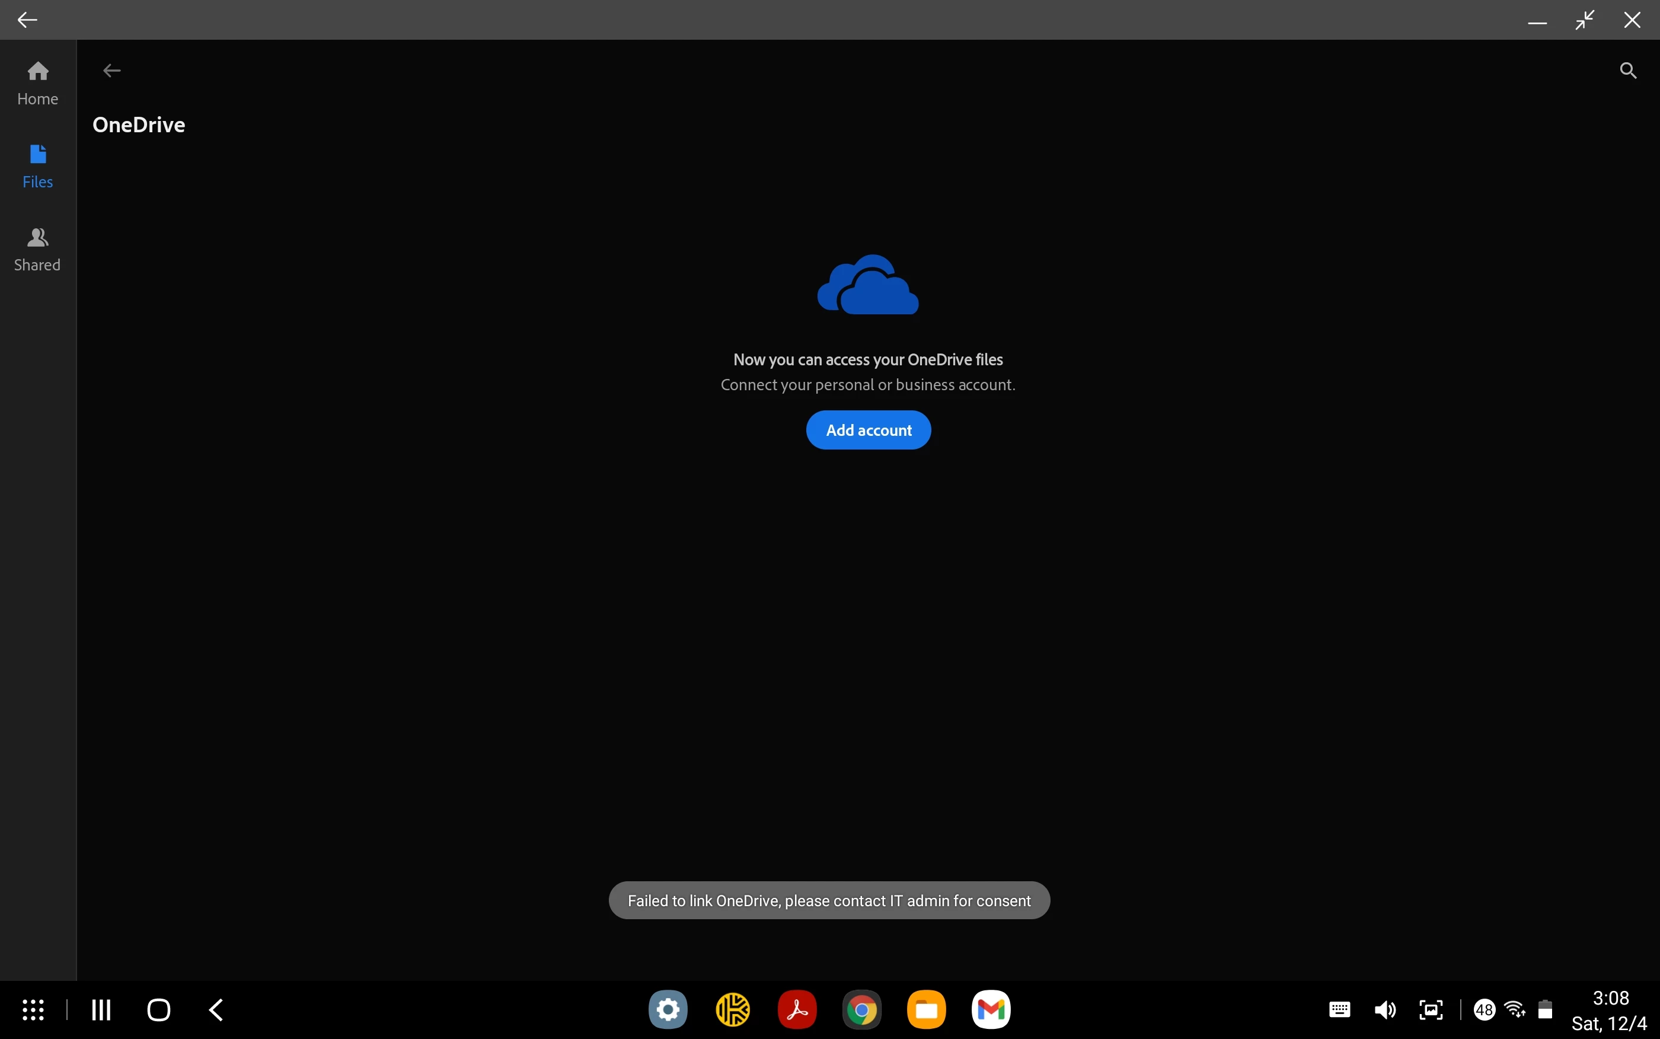Open the Keeper app in taskbar
The image size is (1660, 1039).
click(x=732, y=1009)
